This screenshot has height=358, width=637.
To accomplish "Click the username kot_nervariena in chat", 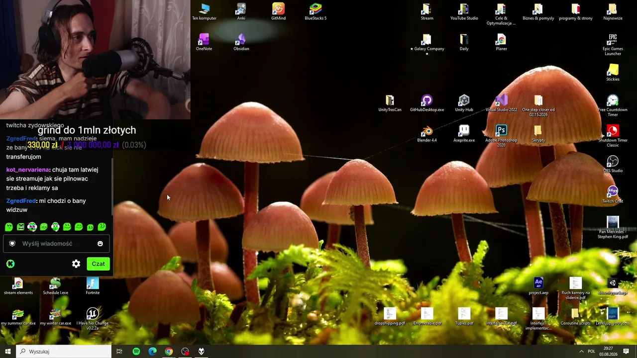I will coord(28,170).
